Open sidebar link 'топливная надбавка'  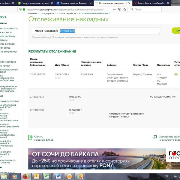click(8, 62)
